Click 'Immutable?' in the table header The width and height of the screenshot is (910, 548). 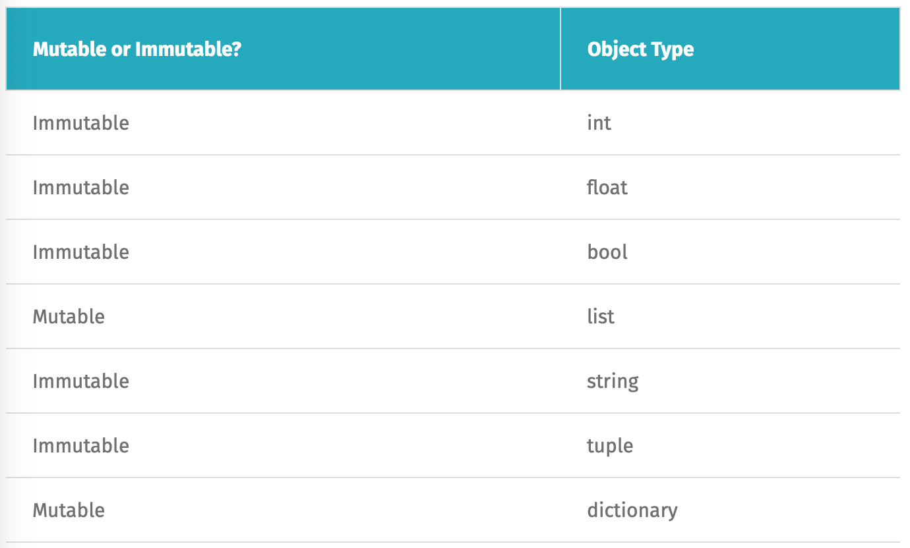pos(189,49)
